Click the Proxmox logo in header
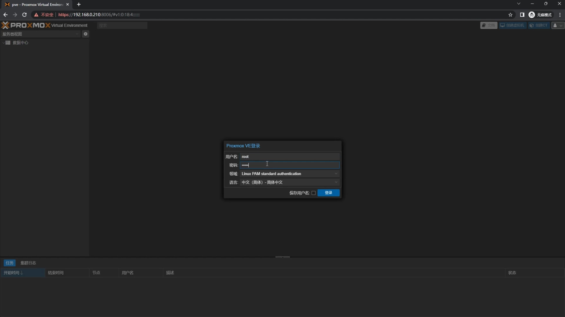Screen dimensions: 565x317 26,25
